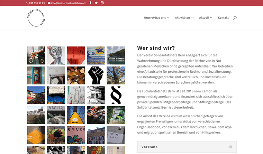263x154 pixels.
Task: Click the info@solidaritaetsnetzbern.ch email link
Action: coord(67,3)
